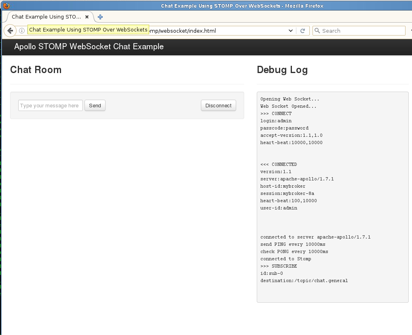Close the Chat Example tab
Image resolution: width=412 pixels, height=335 pixels.
click(x=87, y=17)
